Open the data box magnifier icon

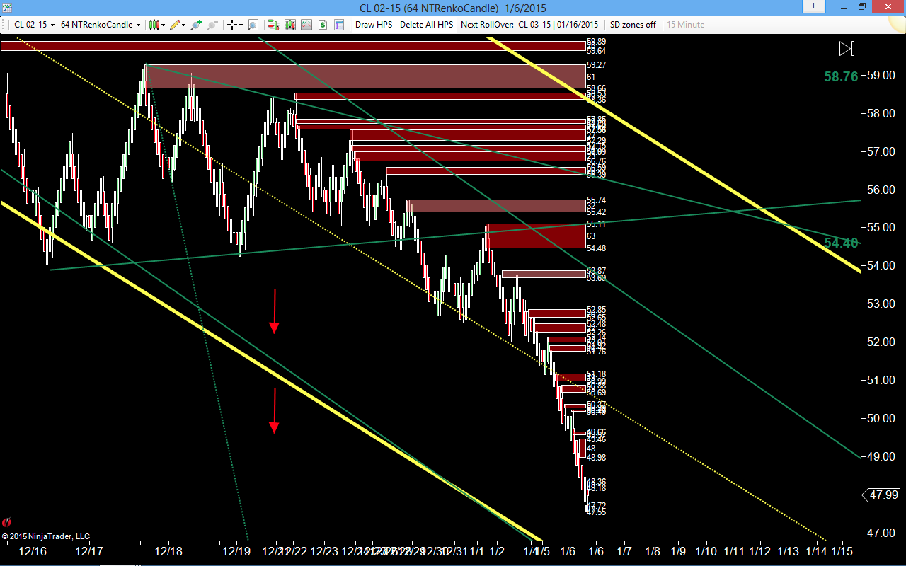(253, 25)
